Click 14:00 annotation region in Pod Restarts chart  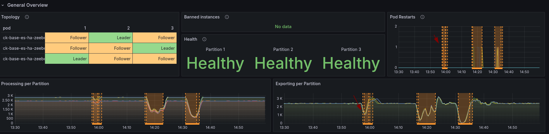point(445,47)
